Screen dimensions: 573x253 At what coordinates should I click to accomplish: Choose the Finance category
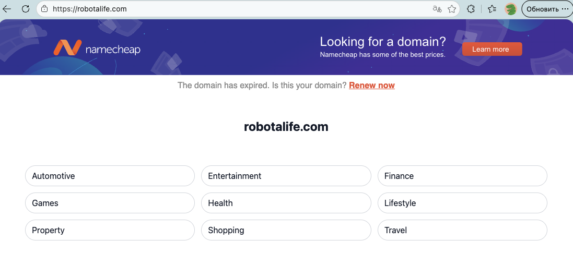pos(462,176)
